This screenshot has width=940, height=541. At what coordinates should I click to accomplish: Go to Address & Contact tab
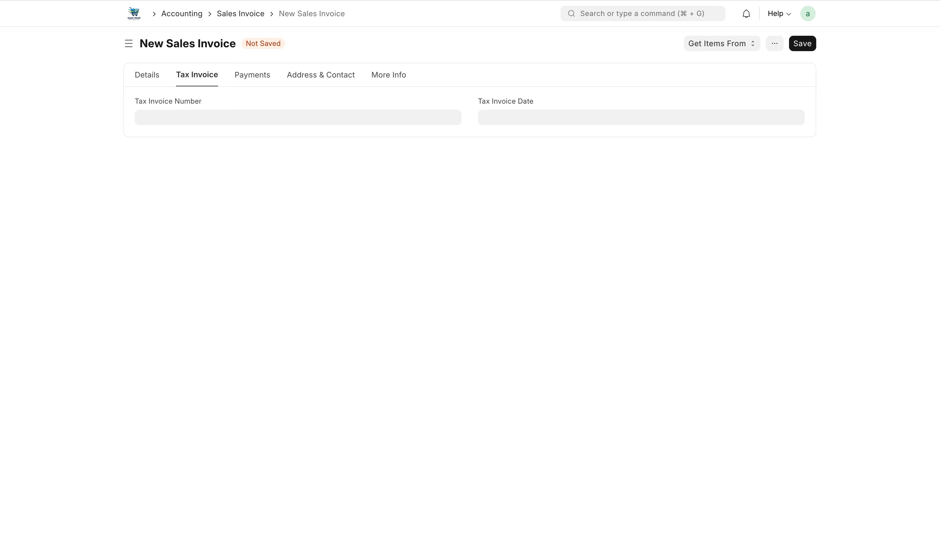(x=320, y=75)
